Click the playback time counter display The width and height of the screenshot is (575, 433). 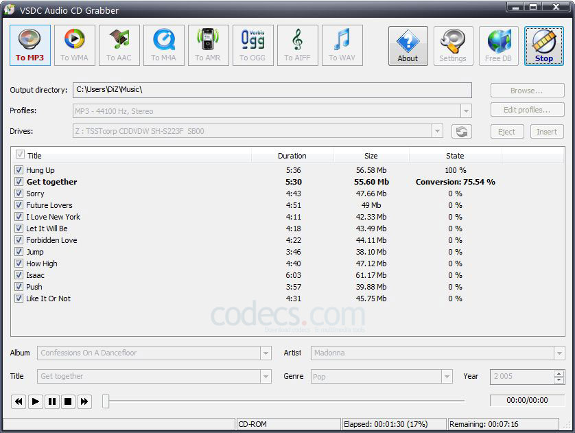point(527,400)
